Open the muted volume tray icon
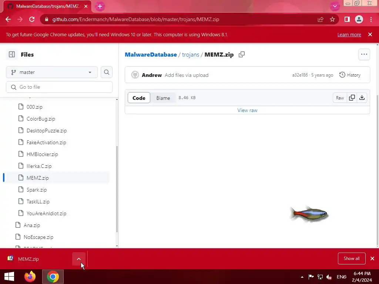This screenshot has height=284, width=379. (329, 277)
